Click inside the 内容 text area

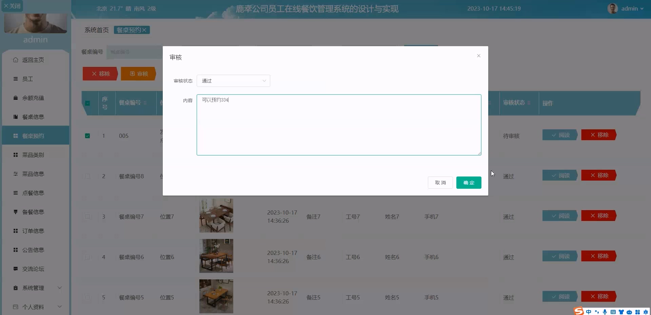point(339,125)
